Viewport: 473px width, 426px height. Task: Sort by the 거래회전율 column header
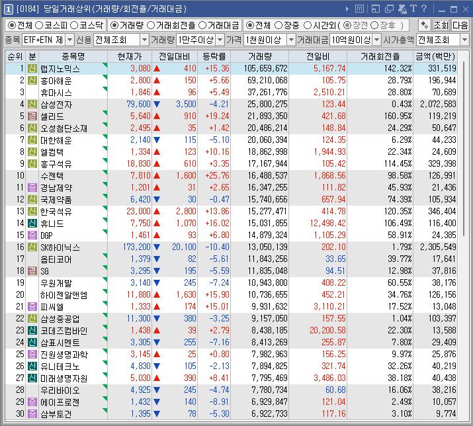380,56
